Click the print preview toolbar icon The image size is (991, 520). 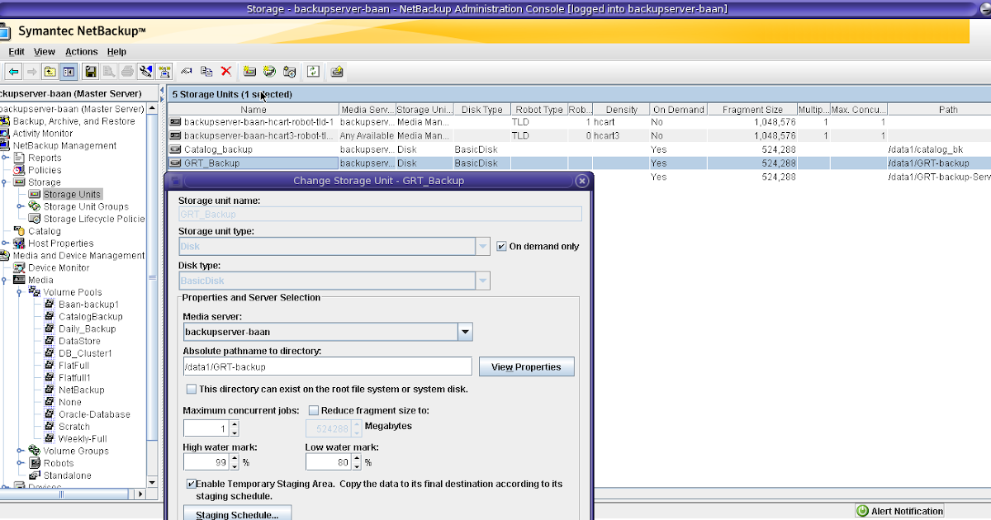tap(109, 72)
